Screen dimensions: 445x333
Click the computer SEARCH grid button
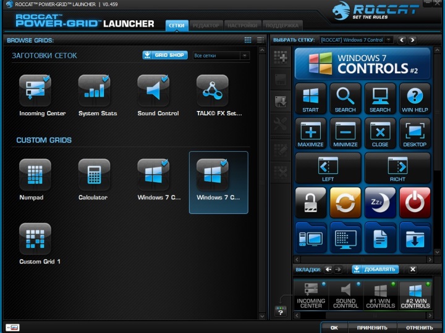pos(380,99)
